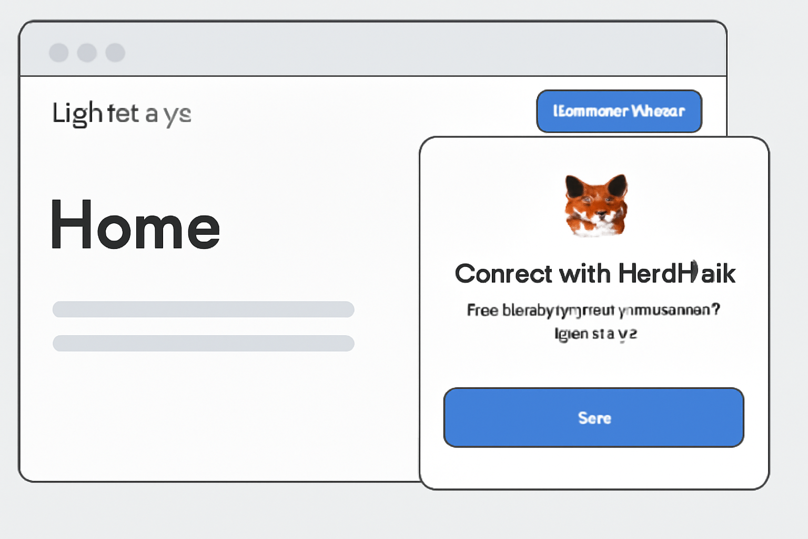Click the middle gray window dot
The height and width of the screenshot is (539, 808).
tap(87, 53)
